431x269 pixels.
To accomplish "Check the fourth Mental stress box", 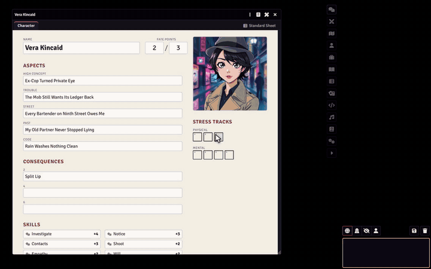I will [x=229, y=155].
